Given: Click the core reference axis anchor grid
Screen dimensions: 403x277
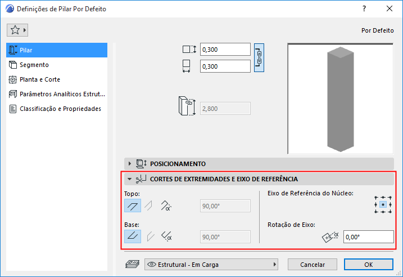Looking at the screenshot, I should click(383, 205).
